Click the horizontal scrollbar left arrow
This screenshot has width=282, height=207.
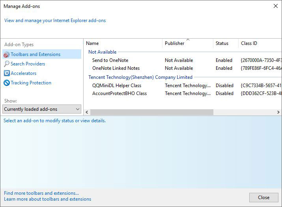tap(87, 112)
